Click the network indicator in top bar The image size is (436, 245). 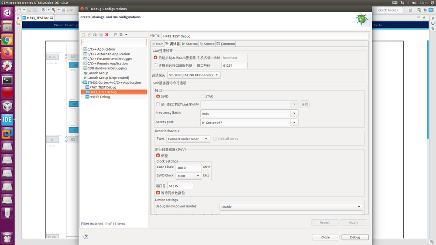[402, 3]
